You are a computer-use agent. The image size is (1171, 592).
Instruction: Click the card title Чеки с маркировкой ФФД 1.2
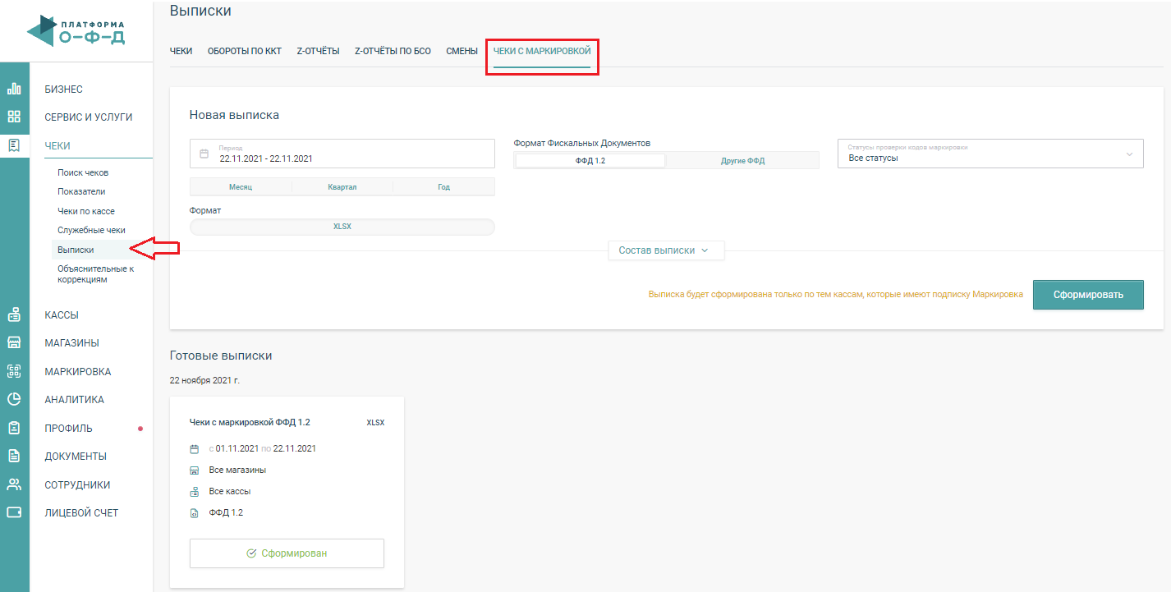(x=250, y=422)
